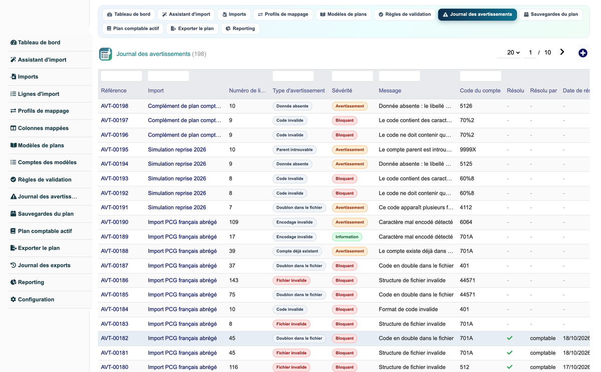Sort by the Résolu par column header
The width and height of the screenshot is (601, 372).
543,91
